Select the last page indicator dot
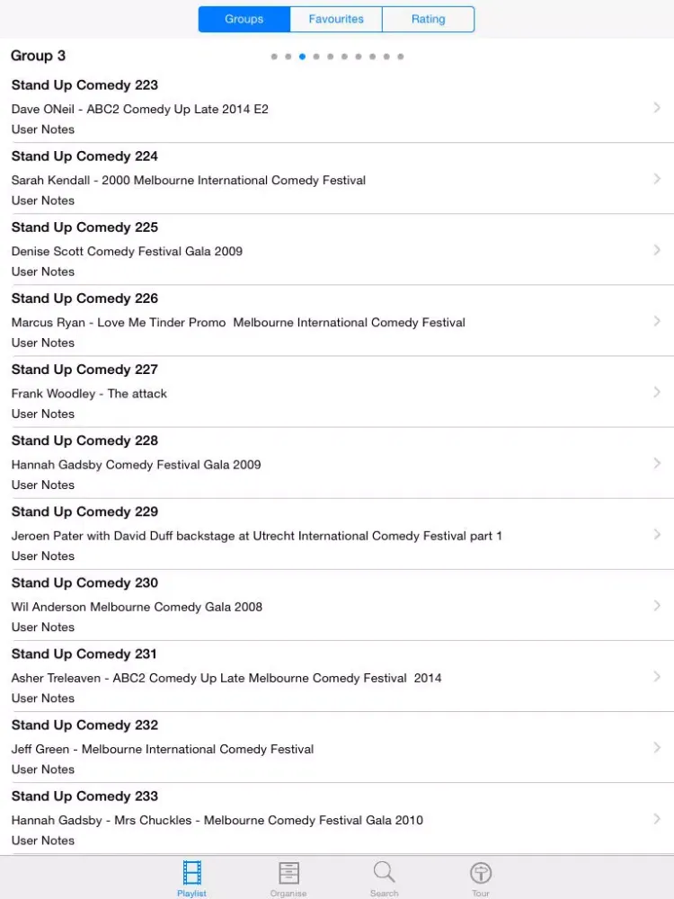674x899 pixels. click(401, 56)
